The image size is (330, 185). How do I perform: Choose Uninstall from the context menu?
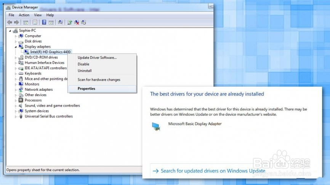tap(102, 71)
